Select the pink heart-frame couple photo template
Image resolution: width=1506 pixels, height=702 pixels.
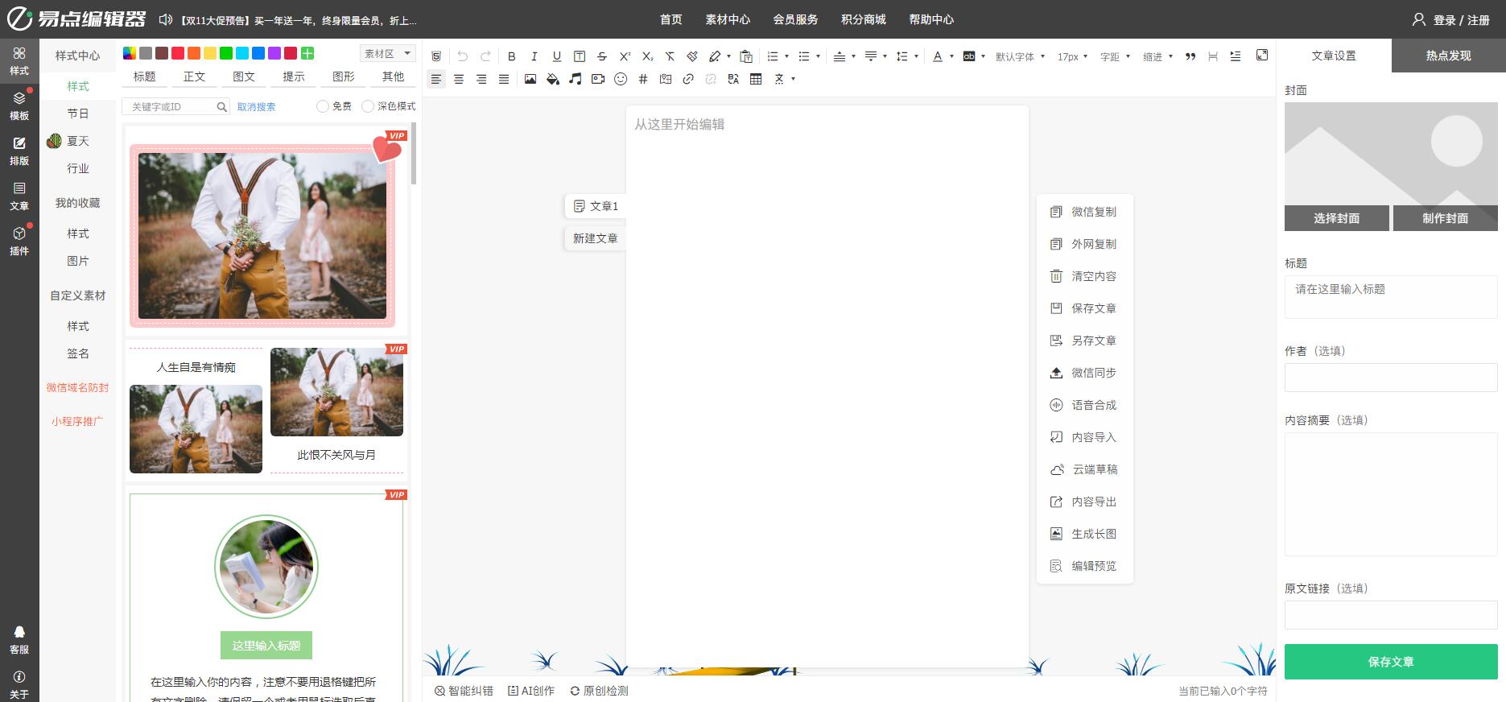click(266, 230)
